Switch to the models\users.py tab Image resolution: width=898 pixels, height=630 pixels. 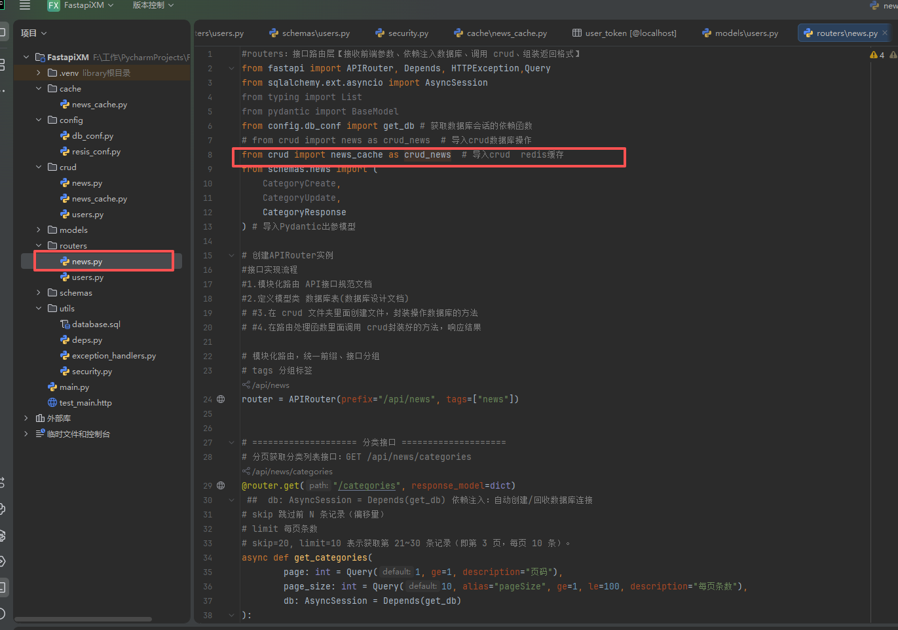[x=740, y=33]
